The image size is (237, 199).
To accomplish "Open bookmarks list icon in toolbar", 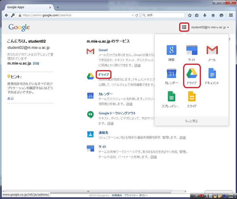I will (x=197, y=15).
